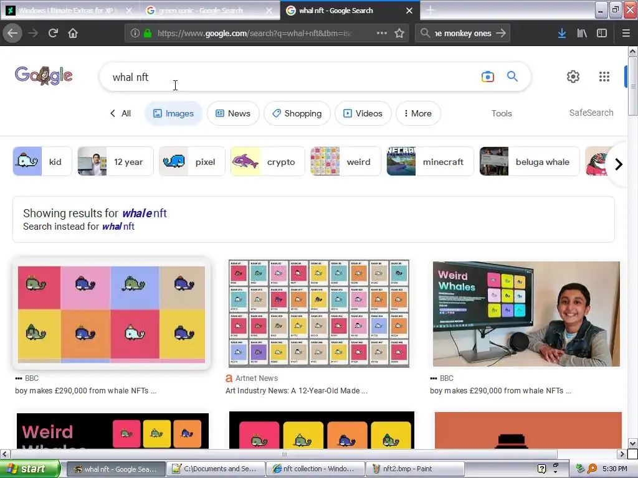Image resolution: width=638 pixels, height=478 pixels.
Task: Open a new browser tab
Action: [430, 10]
